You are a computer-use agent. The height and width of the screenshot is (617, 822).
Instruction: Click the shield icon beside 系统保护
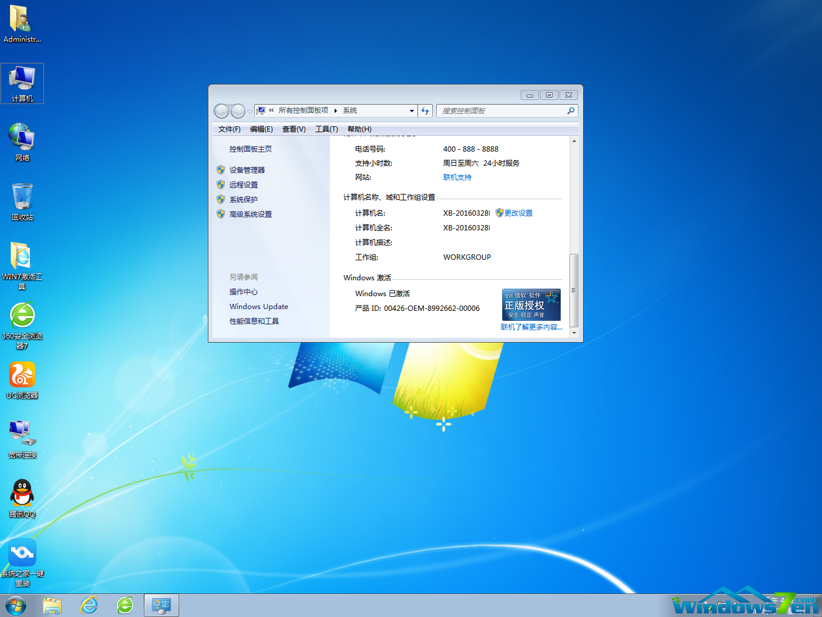pyautogui.click(x=221, y=199)
